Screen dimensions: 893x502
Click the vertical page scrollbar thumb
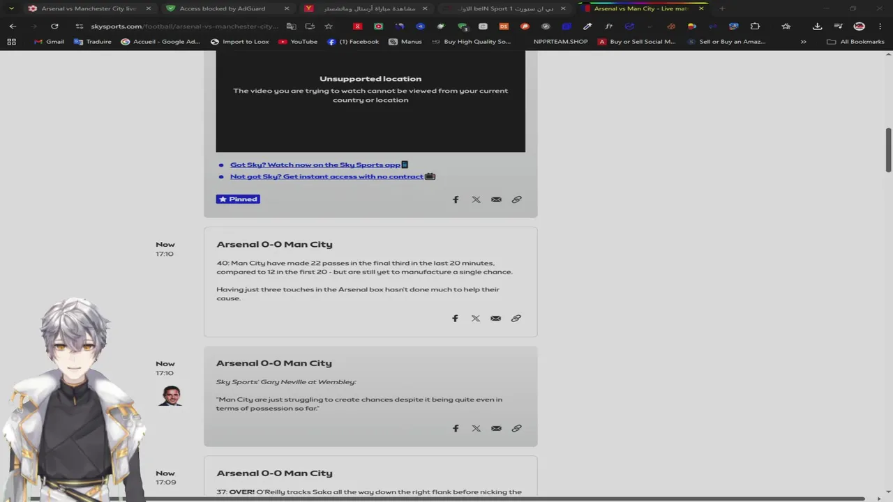click(888, 150)
